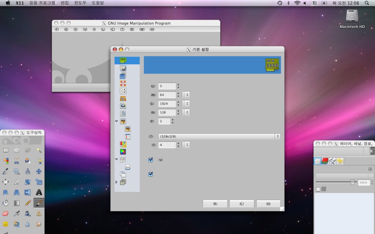Toggle the (V) checkbox in preferences
375x234 pixels.
click(x=151, y=160)
